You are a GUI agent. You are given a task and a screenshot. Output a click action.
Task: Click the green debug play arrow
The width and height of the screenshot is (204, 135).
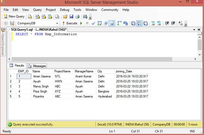pyautogui.click(x=81, y=23)
